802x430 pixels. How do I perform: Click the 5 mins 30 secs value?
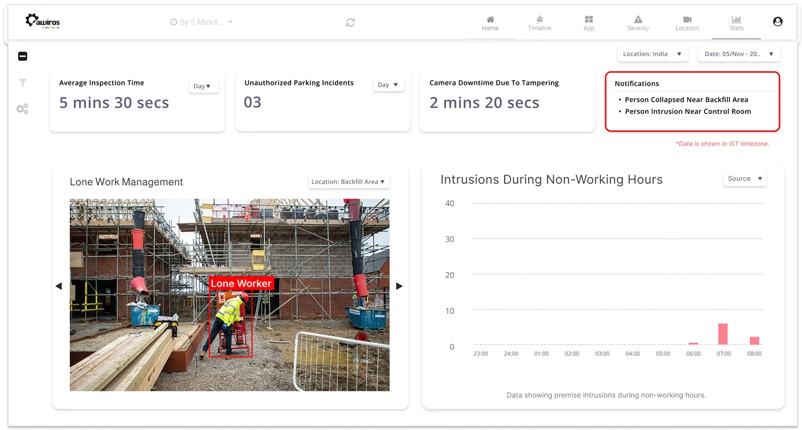(114, 102)
